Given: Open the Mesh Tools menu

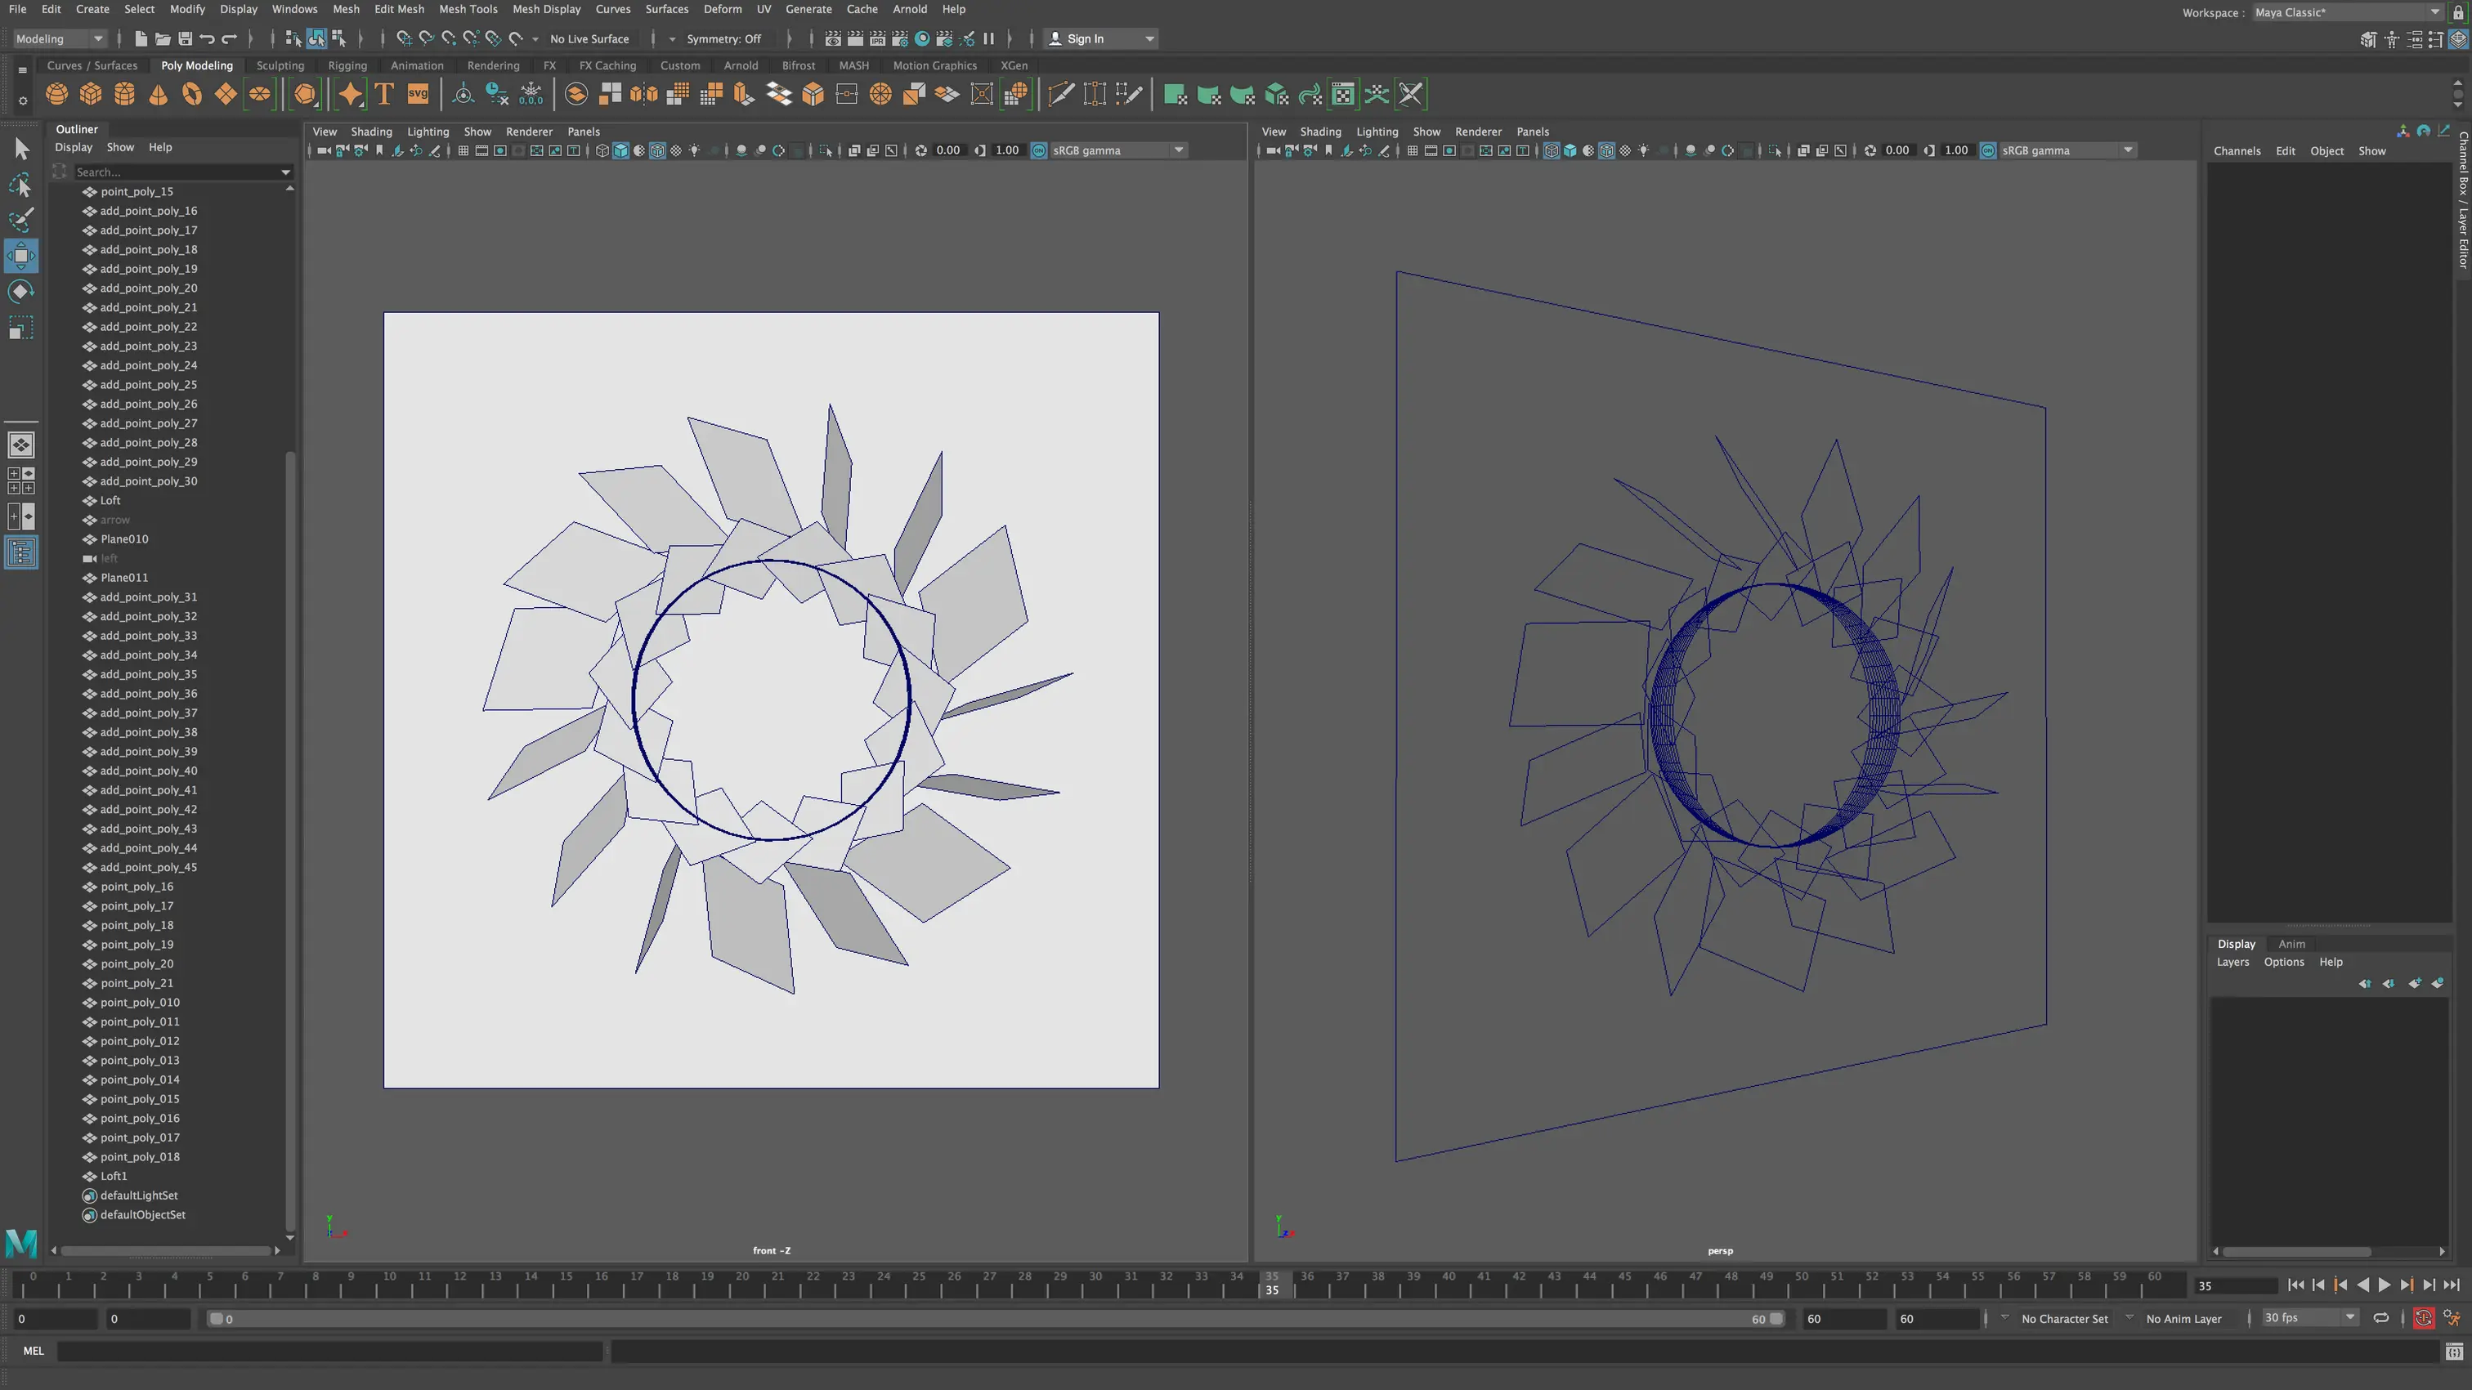Looking at the screenshot, I should point(468,9).
